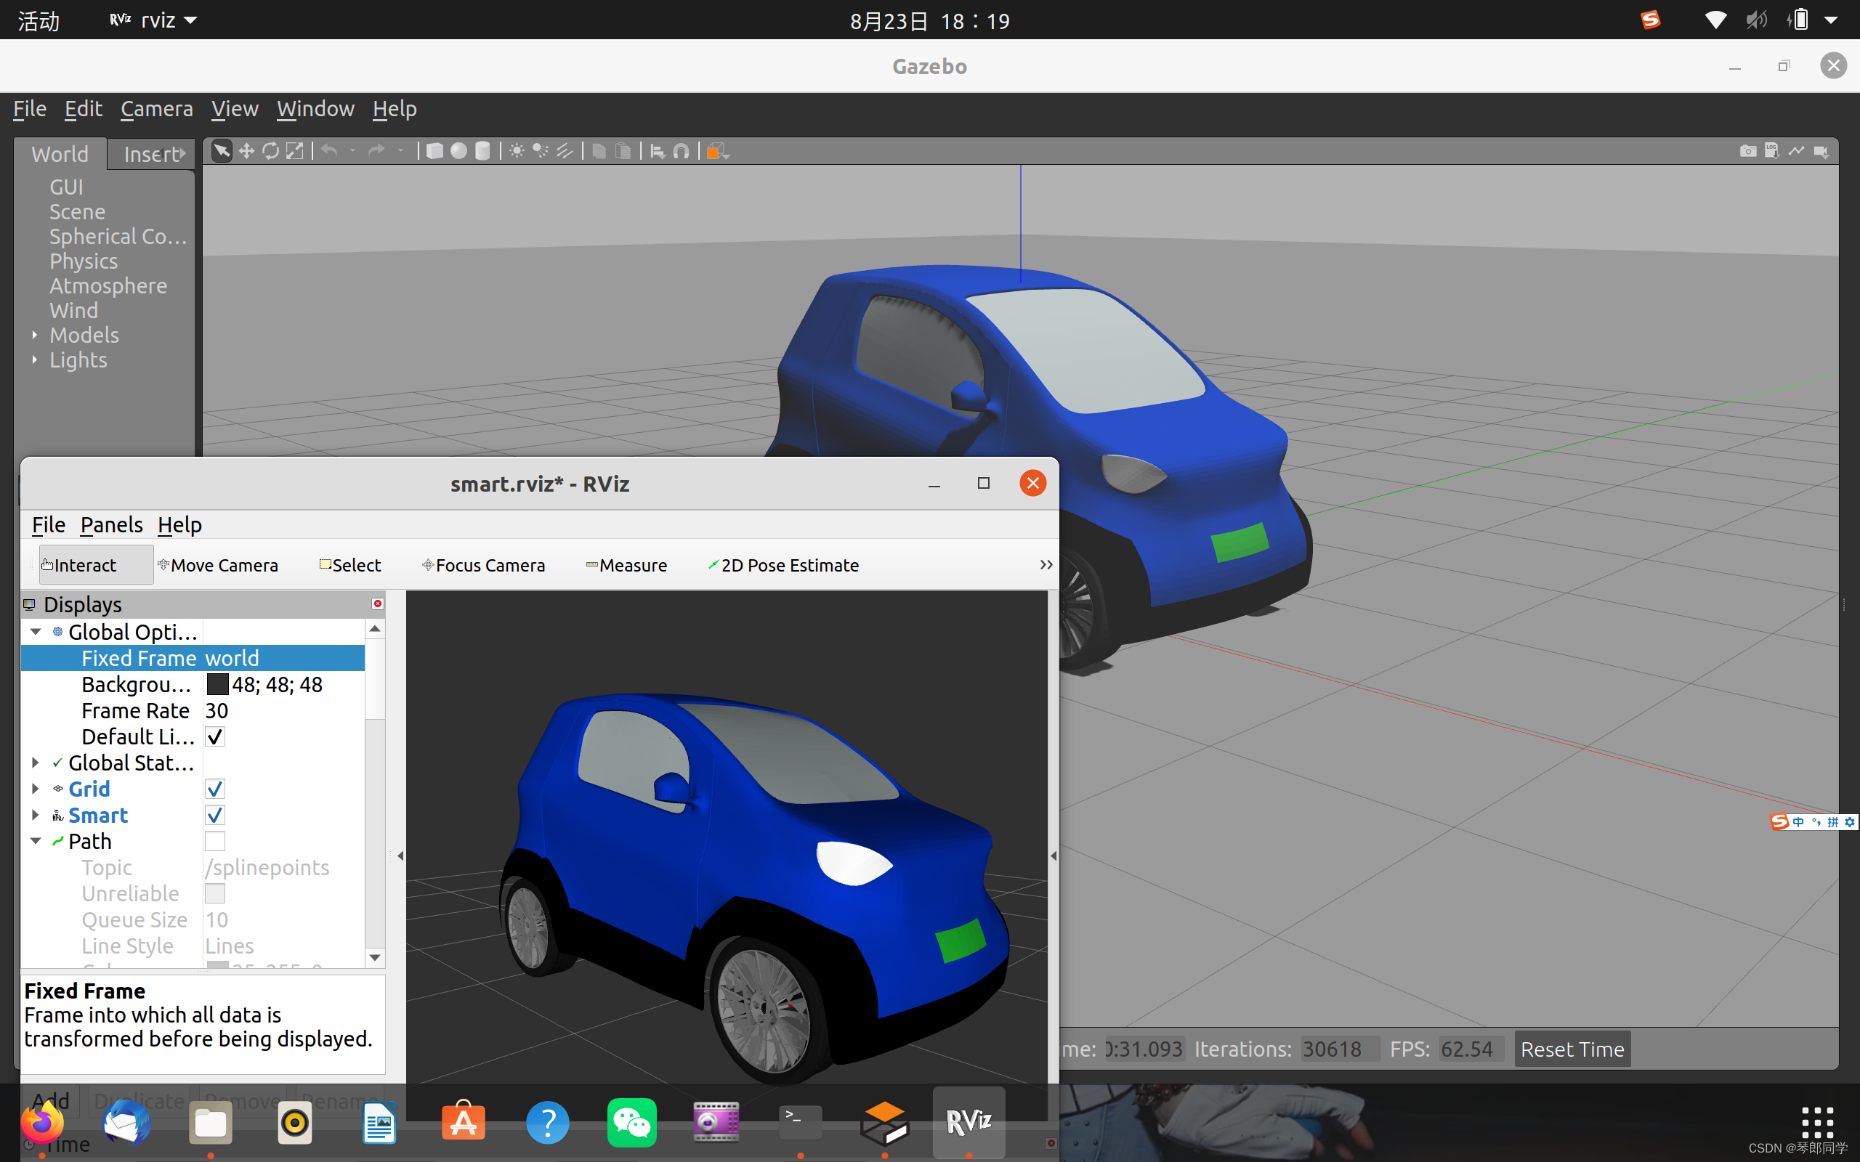The height and width of the screenshot is (1162, 1860).
Task: Select the translate mode tool in Gazebo
Action: point(246,150)
